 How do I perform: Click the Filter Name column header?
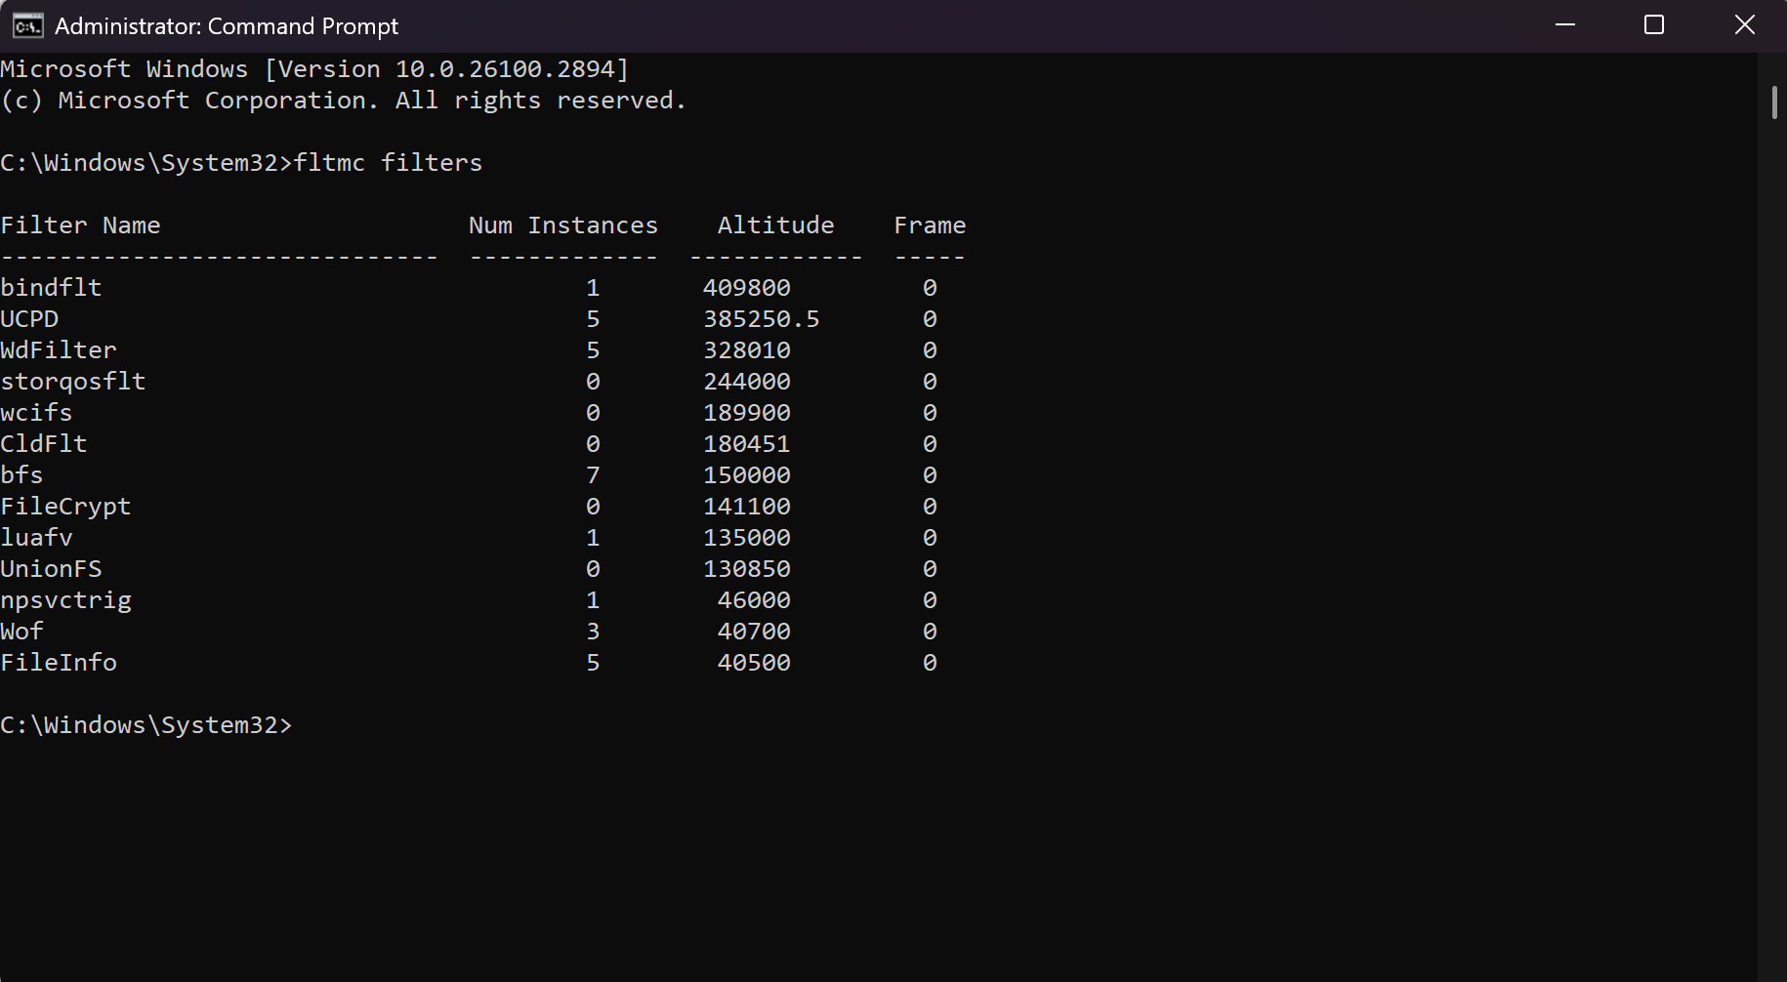tap(80, 225)
